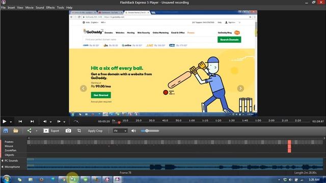
Task: Open the Effects menu
Action: [50, 8]
